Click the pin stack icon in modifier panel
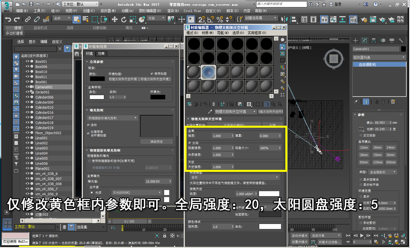410x248 pixels. [x=356, y=102]
